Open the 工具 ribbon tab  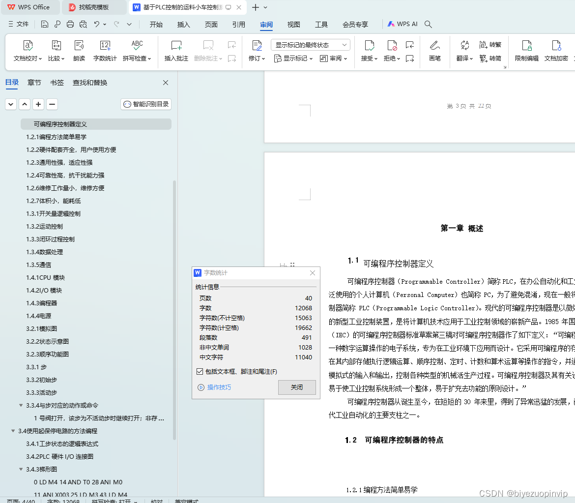tap(321, 25)
